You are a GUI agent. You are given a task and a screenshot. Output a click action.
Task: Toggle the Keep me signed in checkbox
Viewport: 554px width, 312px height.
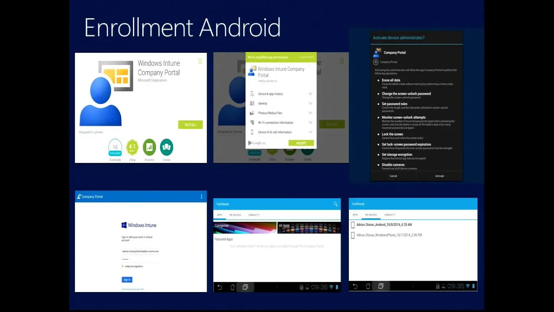(x=123, y=266)
